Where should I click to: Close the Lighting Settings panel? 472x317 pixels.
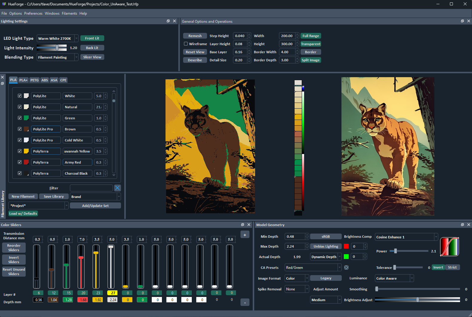click(174, 21)
